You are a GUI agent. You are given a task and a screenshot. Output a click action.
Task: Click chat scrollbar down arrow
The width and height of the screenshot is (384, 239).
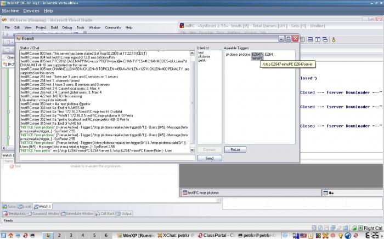tap(192, 150)
